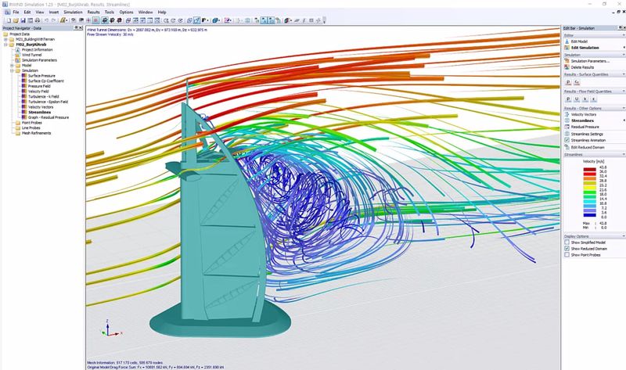Expand the Model tree node
Screen dimensions: 626x370
(10, 64)
